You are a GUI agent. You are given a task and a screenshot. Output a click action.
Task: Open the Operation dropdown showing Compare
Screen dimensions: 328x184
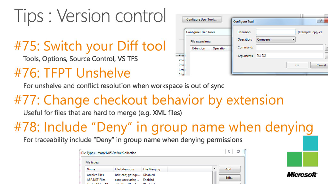(275, 39)
